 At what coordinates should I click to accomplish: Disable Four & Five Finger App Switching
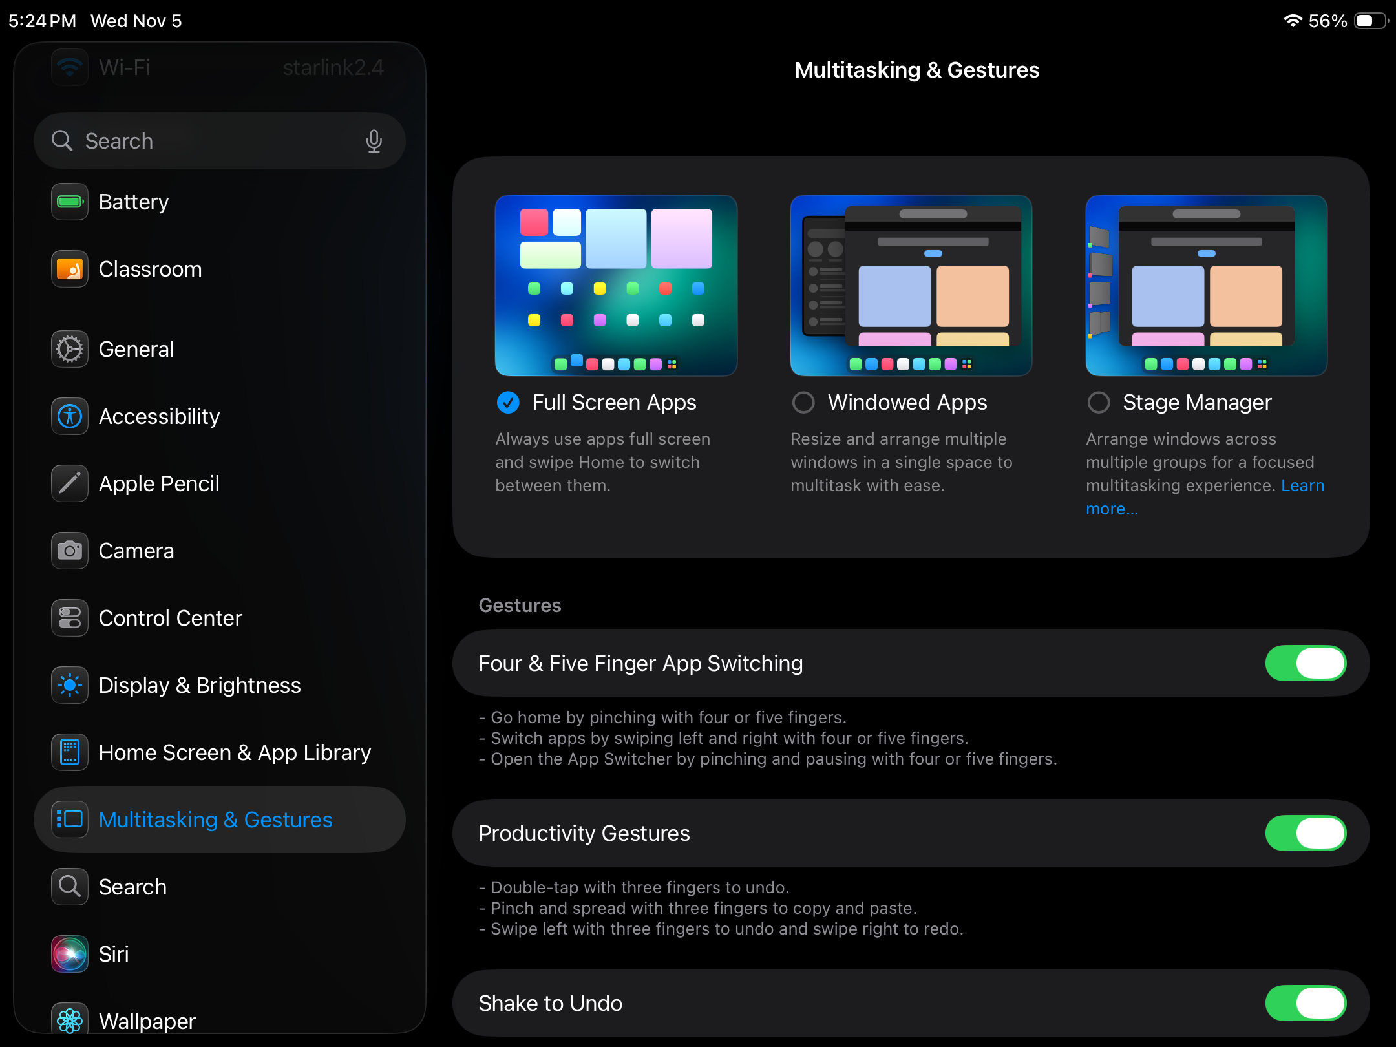click(1306, 663)
